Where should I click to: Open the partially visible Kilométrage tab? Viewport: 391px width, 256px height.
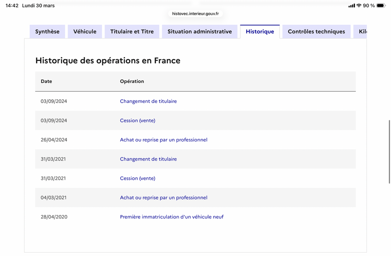point(362,32)
